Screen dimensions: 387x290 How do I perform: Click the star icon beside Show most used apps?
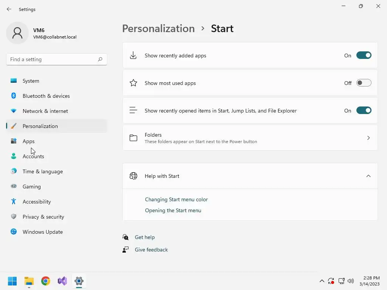click(x=133, y=83)
